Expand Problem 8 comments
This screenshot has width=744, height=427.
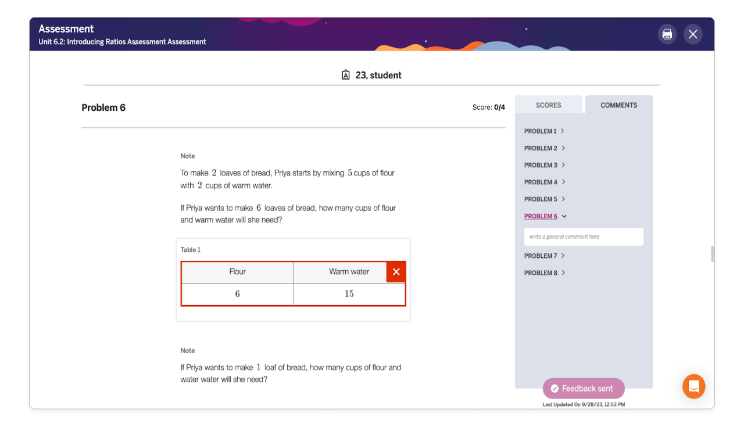pyautogui.click(x=544, y=273)
